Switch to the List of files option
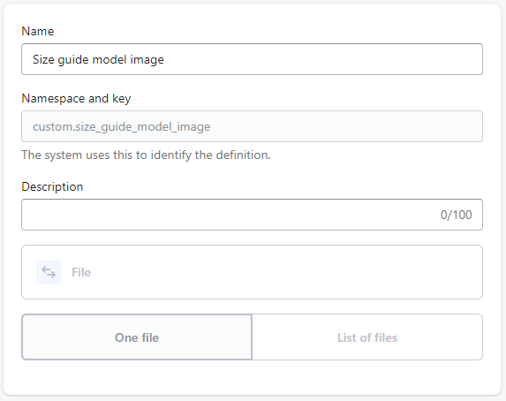 (367, 337)
